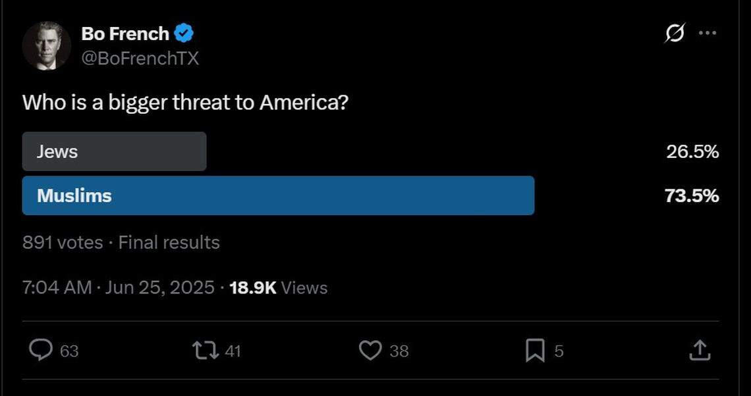Image resolution: width=751 pixels, height=396 pixels.
Task: Click the 18.9K Views count
Action: click(x=278, y=287)
